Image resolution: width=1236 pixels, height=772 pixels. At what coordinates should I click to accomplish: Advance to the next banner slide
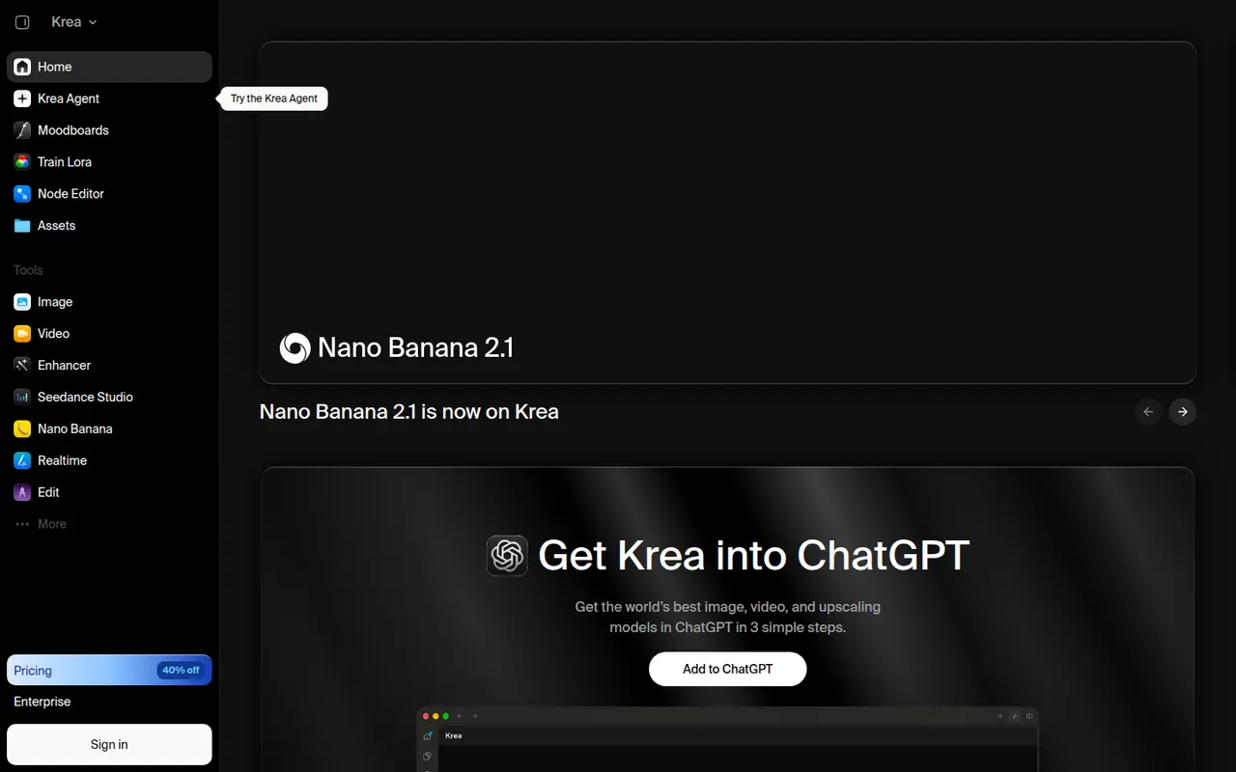click(1183, 412)
